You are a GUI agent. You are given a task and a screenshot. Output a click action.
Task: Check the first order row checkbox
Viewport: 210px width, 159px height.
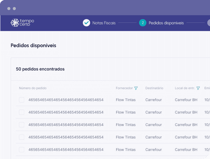22,100
